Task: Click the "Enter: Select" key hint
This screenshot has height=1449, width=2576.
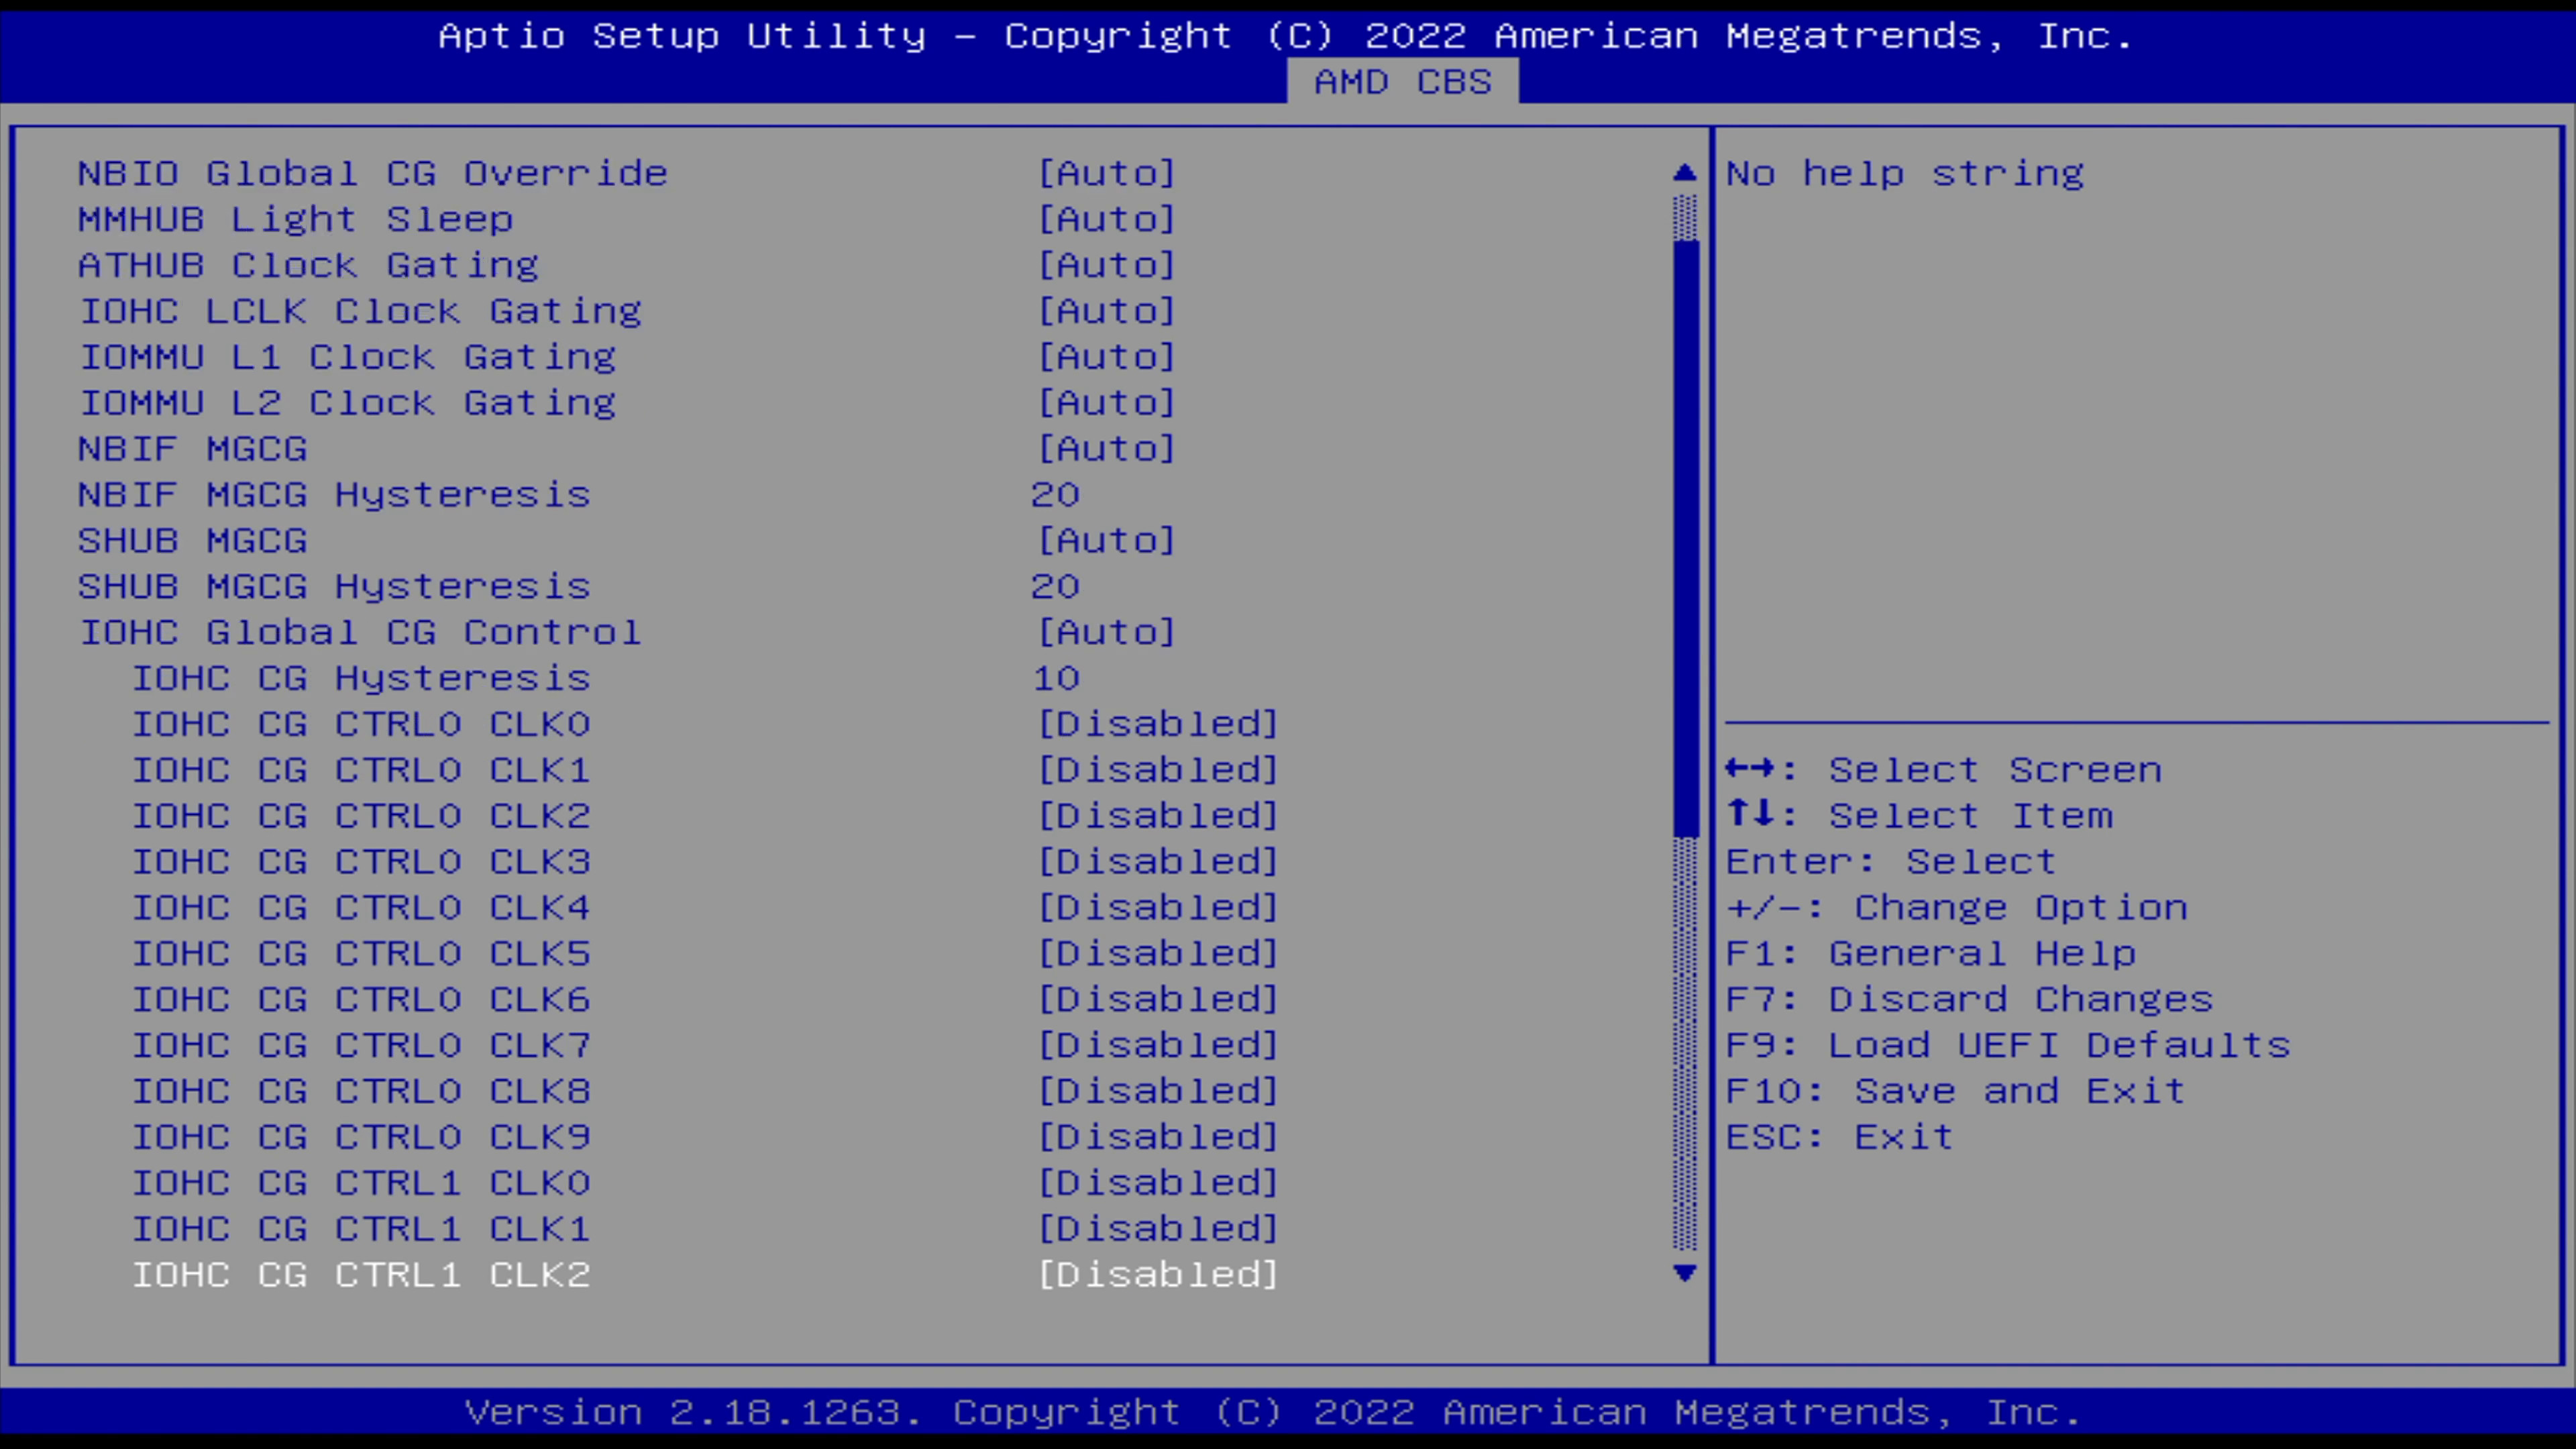Action: [x=1891, y=862]
